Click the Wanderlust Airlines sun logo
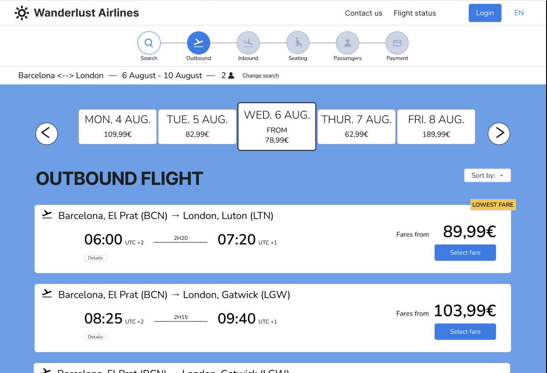Image resolution: width=547 pixels, height=373 pixels. coord(21,13)
